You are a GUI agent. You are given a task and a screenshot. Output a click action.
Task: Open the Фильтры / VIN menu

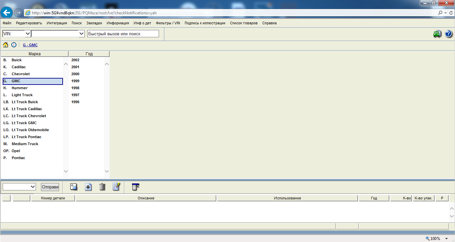168,23
